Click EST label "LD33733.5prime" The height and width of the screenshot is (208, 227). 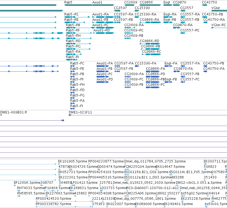click(x=114, y=188)
